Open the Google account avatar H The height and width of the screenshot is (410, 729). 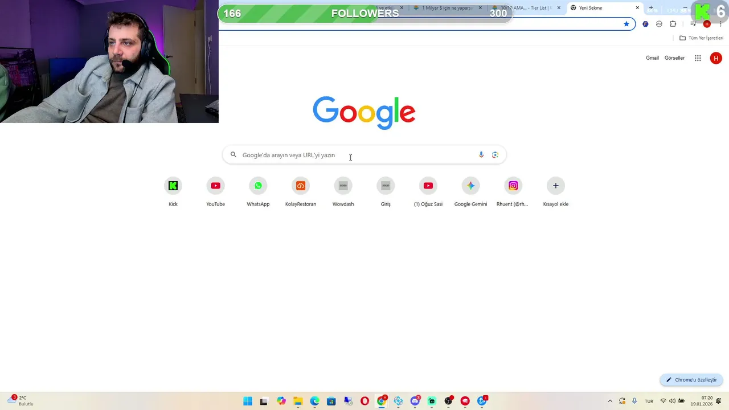click(x=716, y=58)
